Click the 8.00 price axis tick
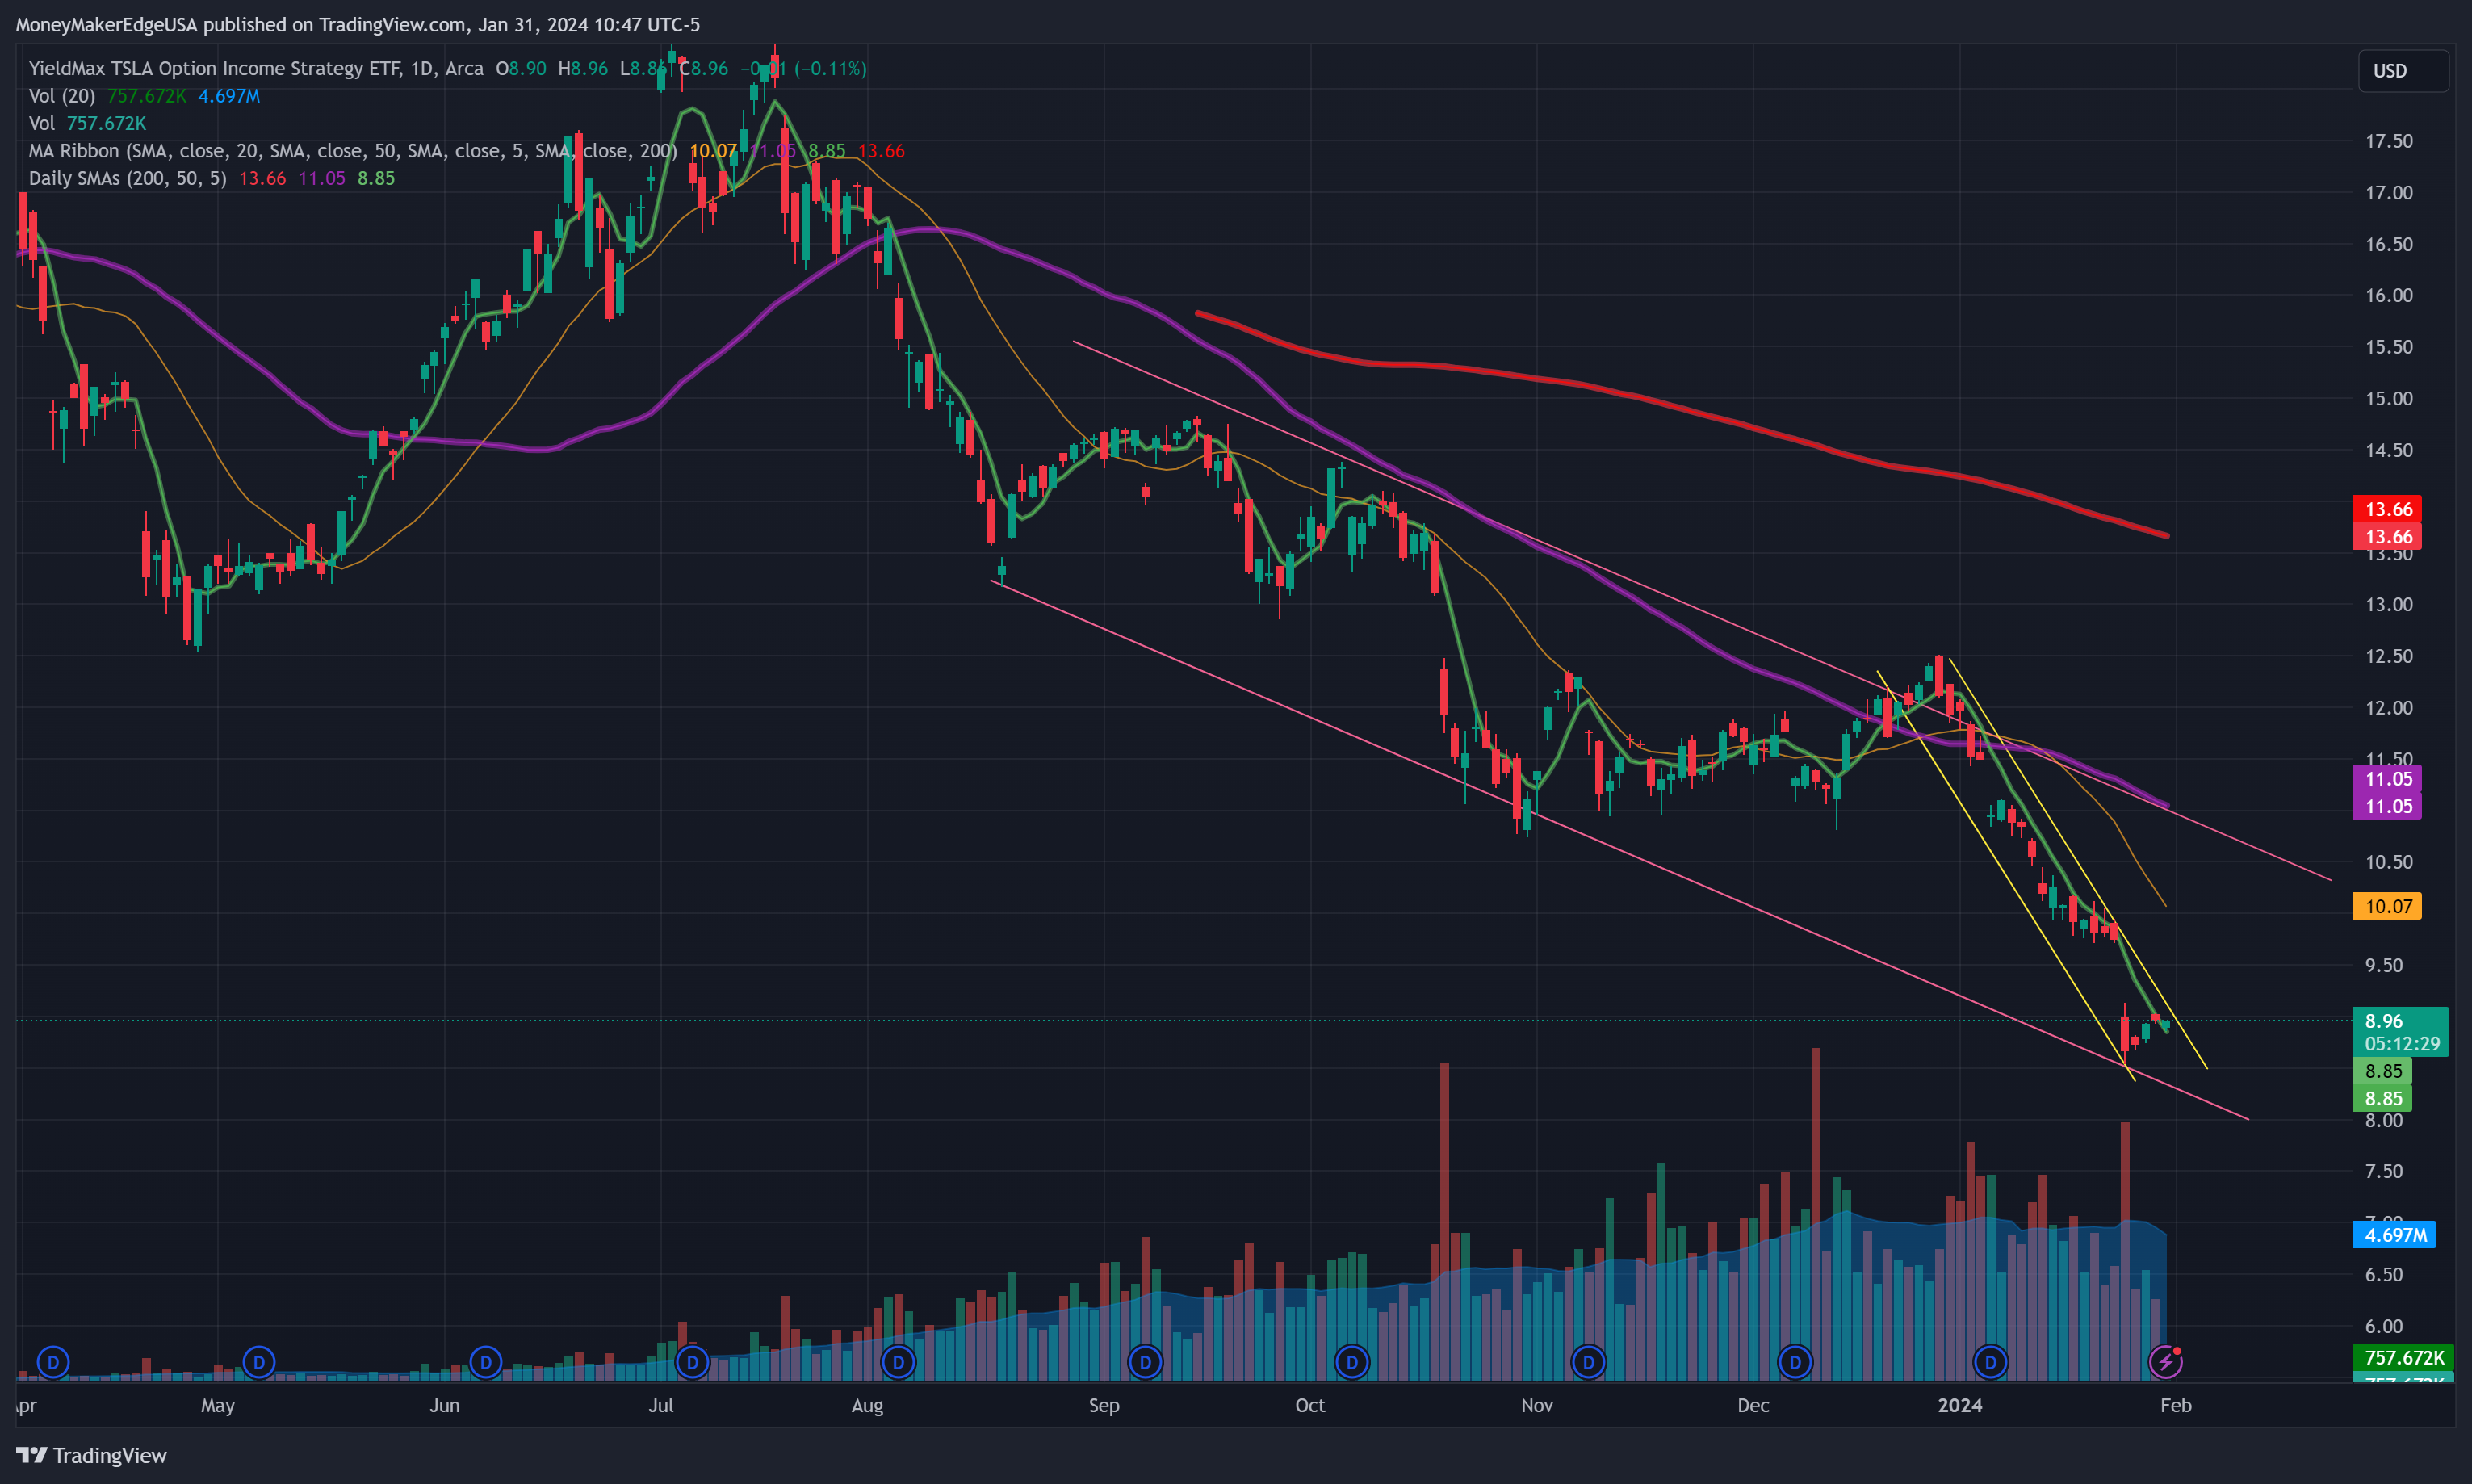 pos(2384,1120)
